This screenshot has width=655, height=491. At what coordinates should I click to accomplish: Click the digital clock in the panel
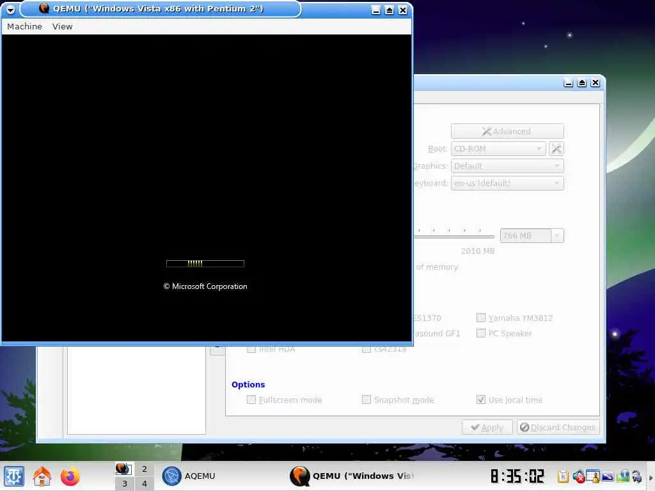click(517, 476)
